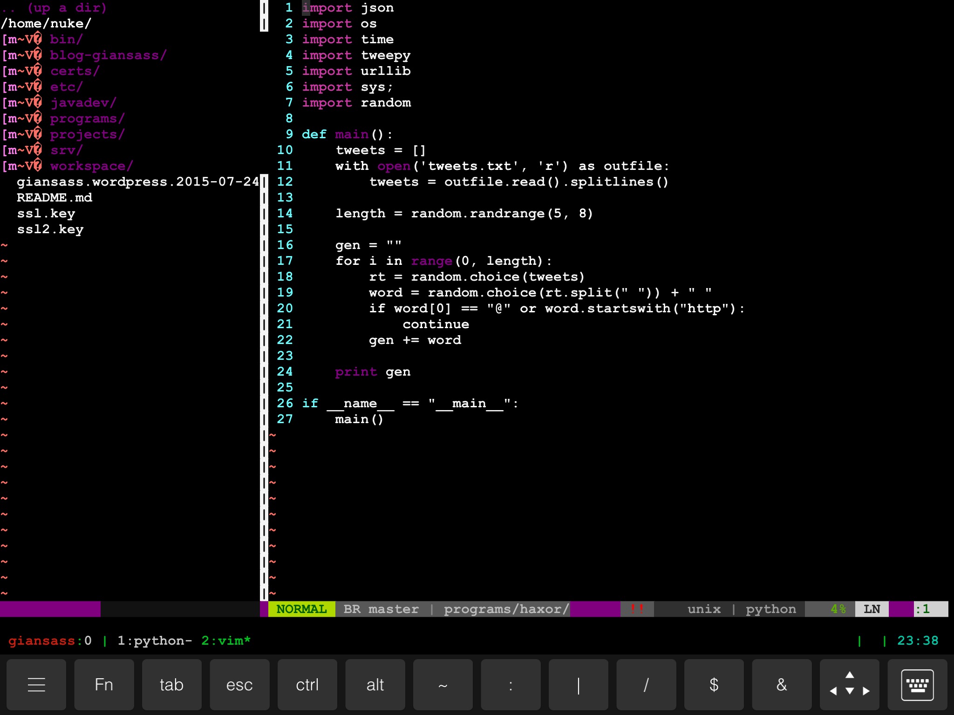Click the NORMAL mode indicator

click(301, 609)
